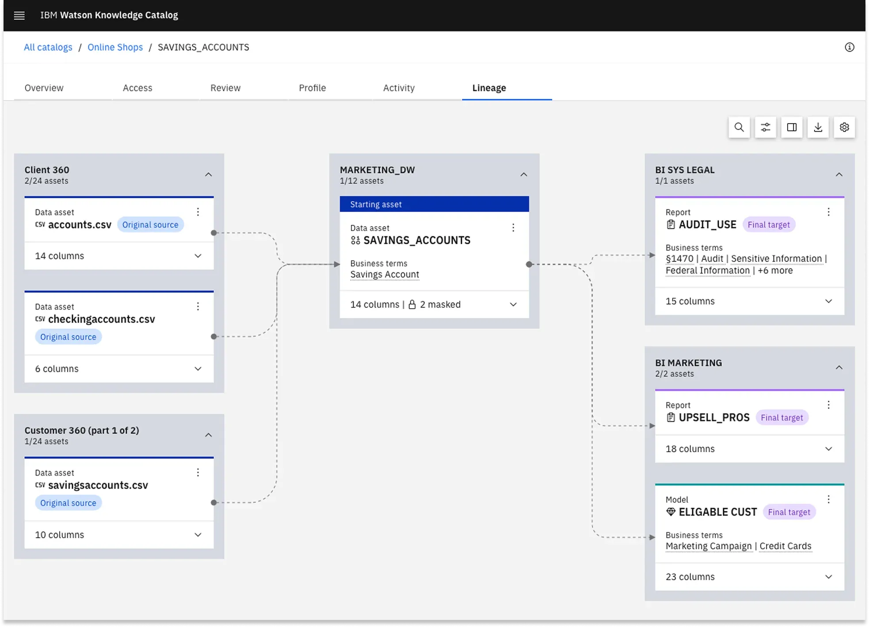Open overflow menu for checkingaccounts.csv
Image resolution: width=869 pixels, height=627 pixels.
click(198, 306)
